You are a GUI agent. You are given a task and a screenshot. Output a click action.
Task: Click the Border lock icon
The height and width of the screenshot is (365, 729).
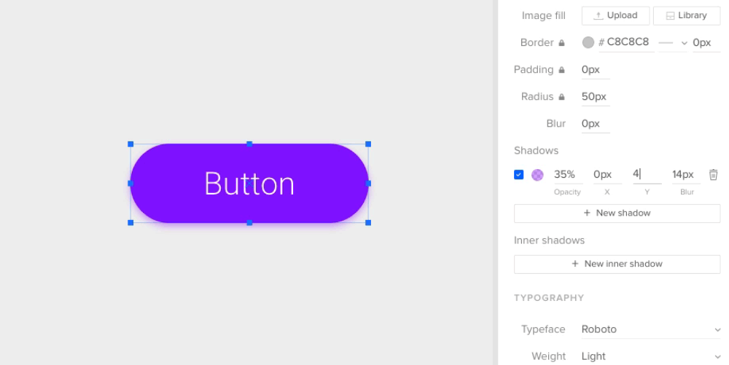(561, 43)
